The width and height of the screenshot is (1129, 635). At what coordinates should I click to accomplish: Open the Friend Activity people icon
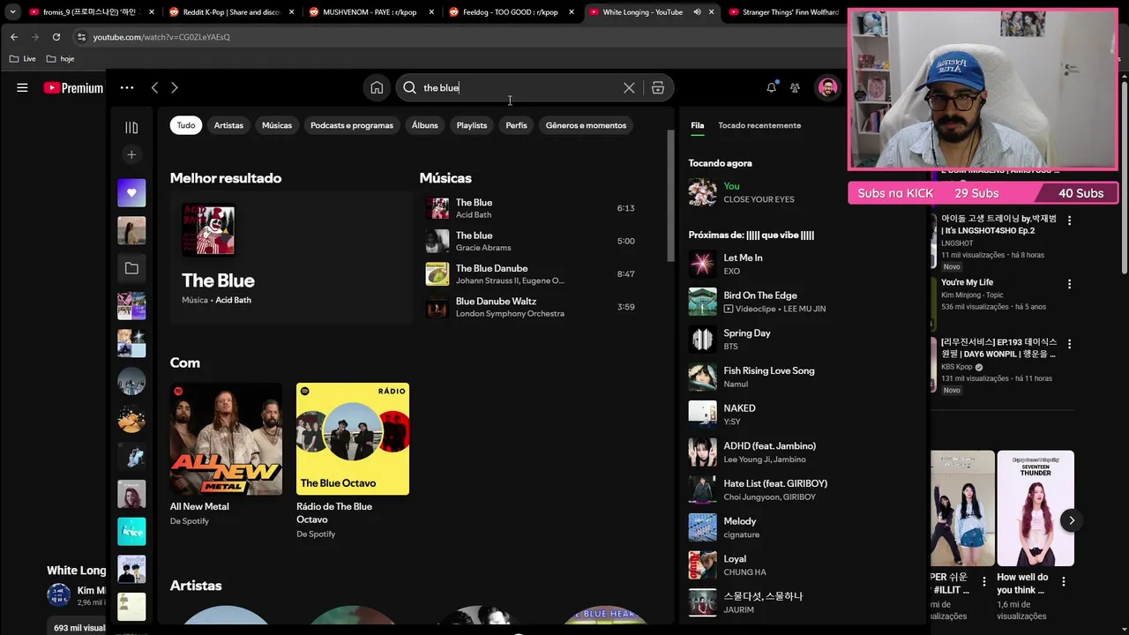tap(795, 87)
